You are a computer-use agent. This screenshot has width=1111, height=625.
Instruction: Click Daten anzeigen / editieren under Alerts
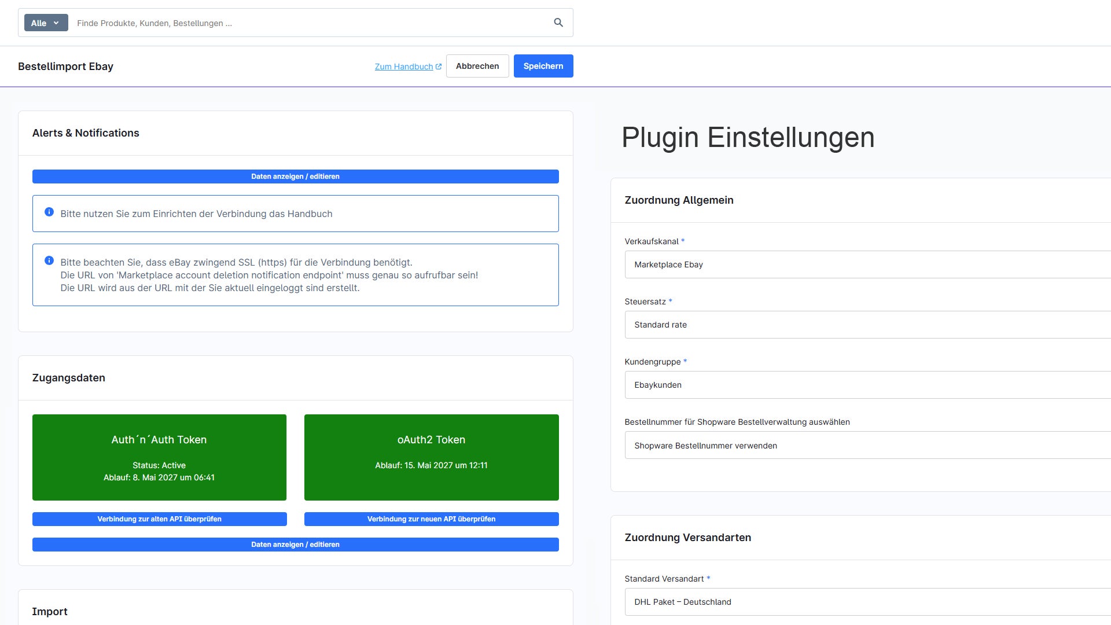(x=296, y=177)
